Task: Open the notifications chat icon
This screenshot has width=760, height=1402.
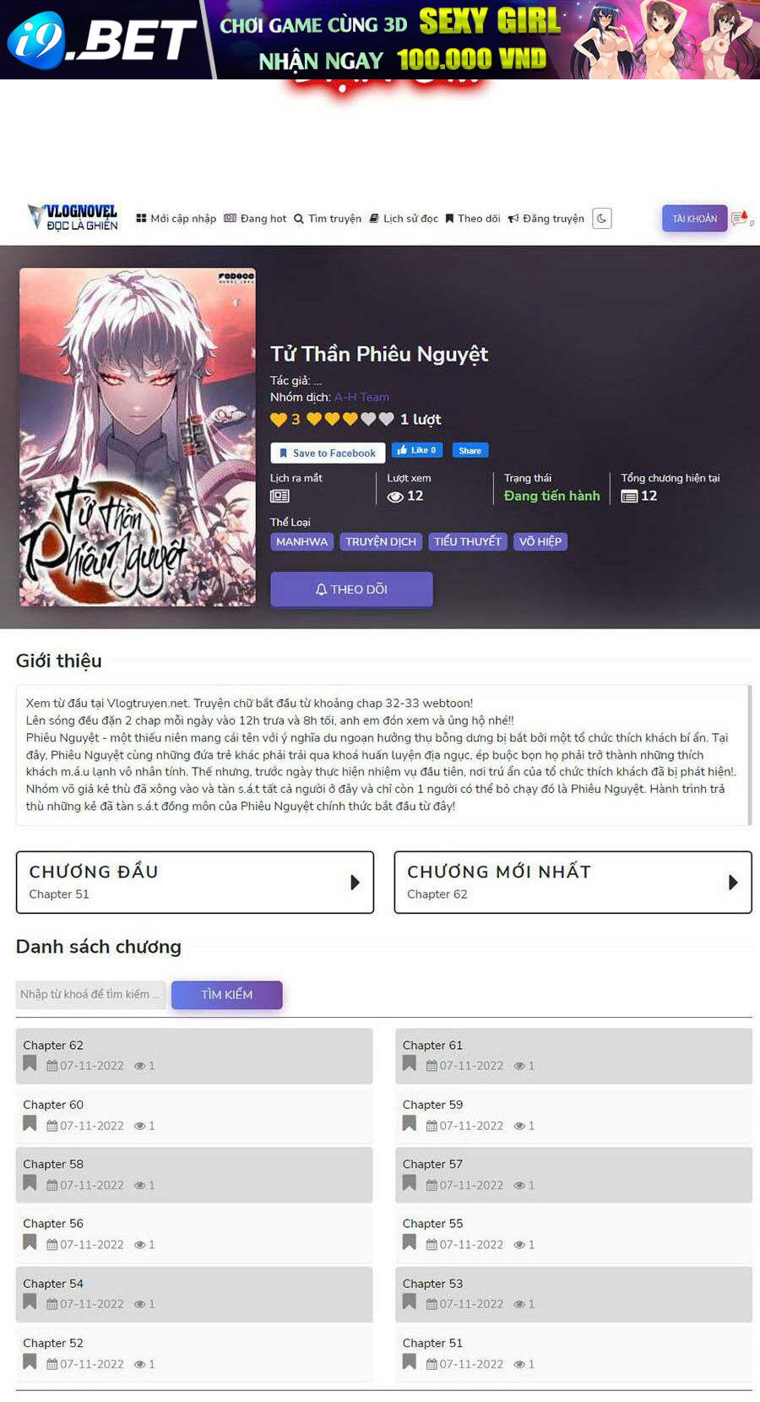Action: coord(741,219)
